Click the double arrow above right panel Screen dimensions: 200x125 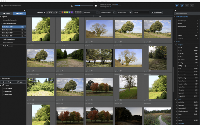176,10
